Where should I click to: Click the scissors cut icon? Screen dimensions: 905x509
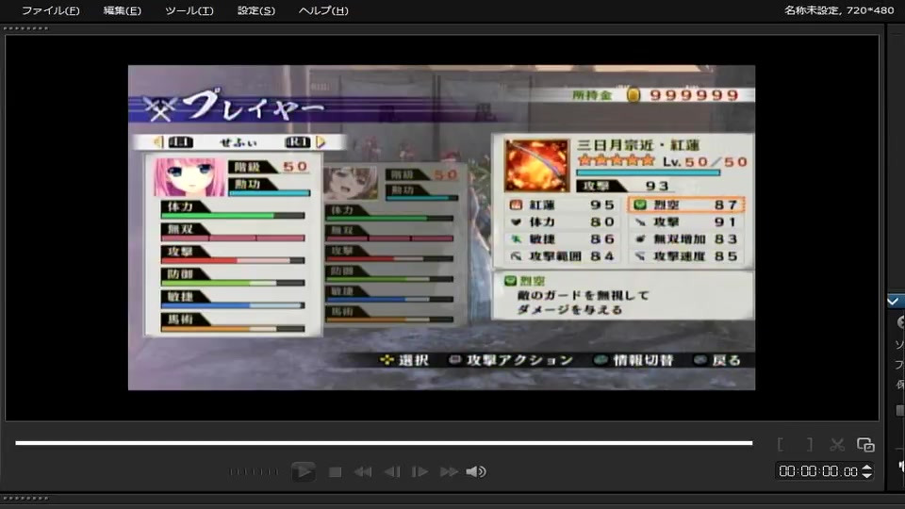pyautogui.click(x=837, y=444)
